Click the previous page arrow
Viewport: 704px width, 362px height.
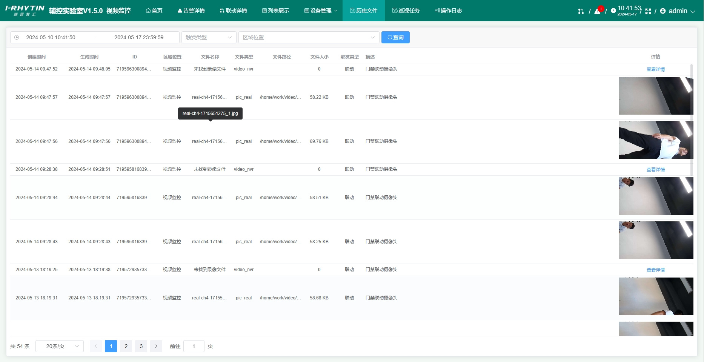(x=96, y=346)
